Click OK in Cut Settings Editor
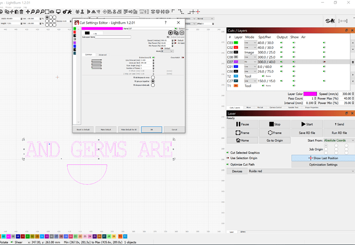The width and height of the screenshot is (355, 245). [x=151, y=129]
